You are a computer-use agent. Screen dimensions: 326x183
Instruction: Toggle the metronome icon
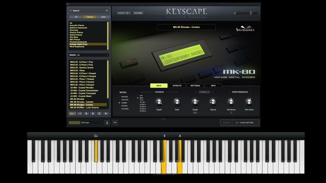[x=107, y=123]
